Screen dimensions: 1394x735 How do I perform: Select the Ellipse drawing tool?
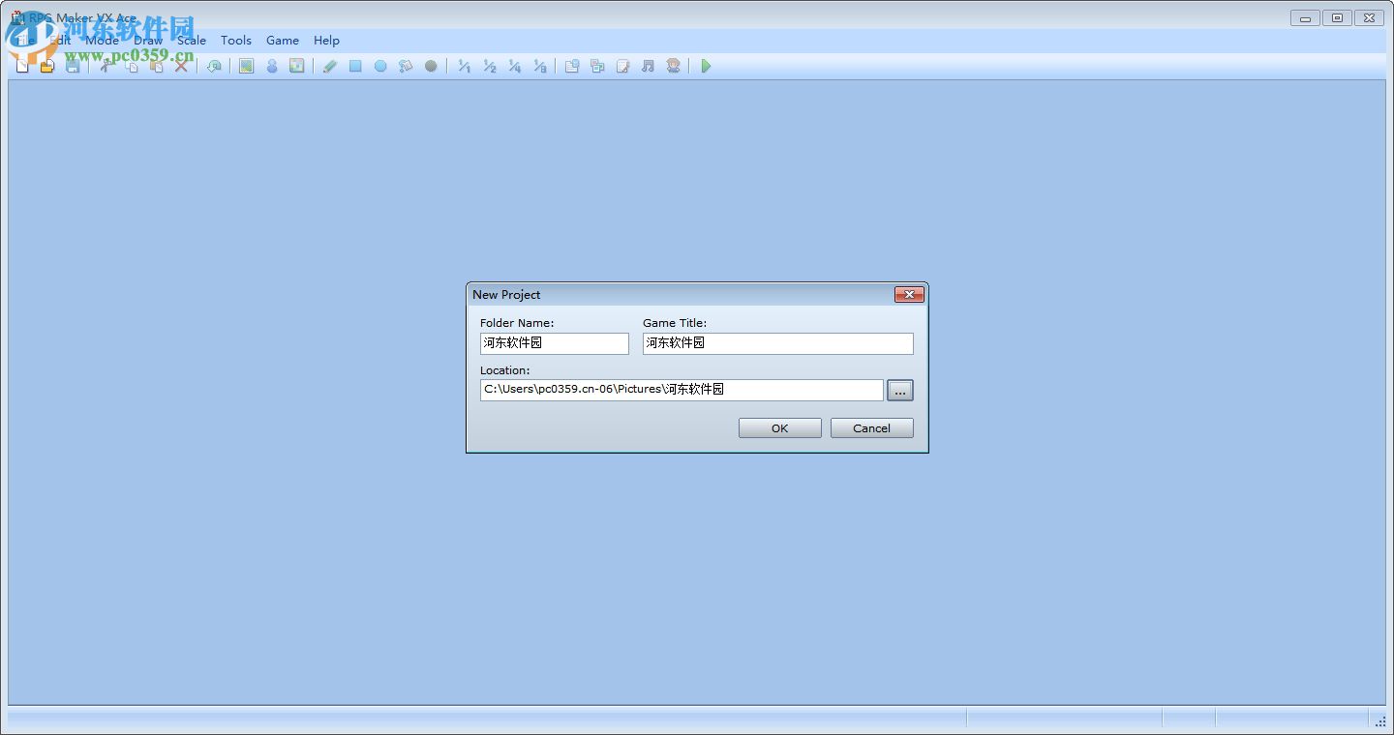tap(380, 66)
